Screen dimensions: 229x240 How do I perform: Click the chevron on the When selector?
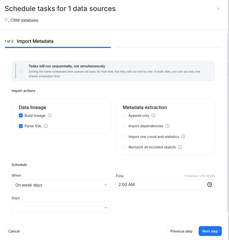(x=106, y=184)
